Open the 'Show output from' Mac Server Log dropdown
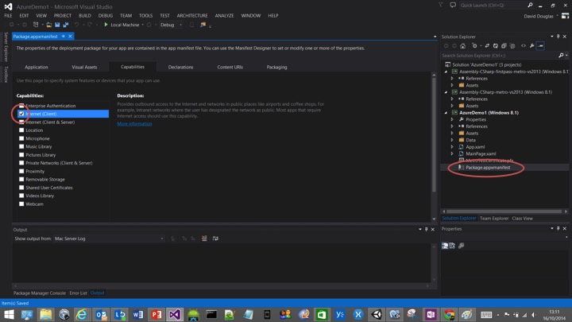The image size is (572, 322). click(x=109, y=239)
